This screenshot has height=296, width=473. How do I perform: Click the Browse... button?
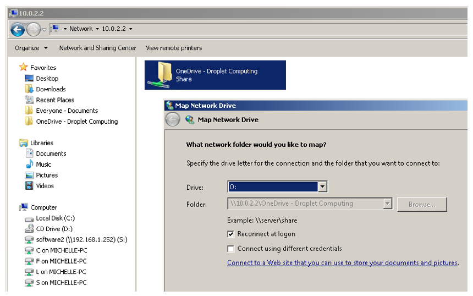(422, 205)
